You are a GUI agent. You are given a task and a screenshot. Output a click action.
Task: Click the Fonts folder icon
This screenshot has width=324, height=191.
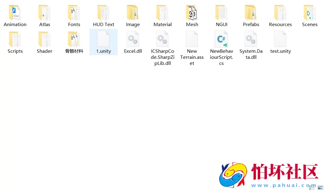pos(74,13)
